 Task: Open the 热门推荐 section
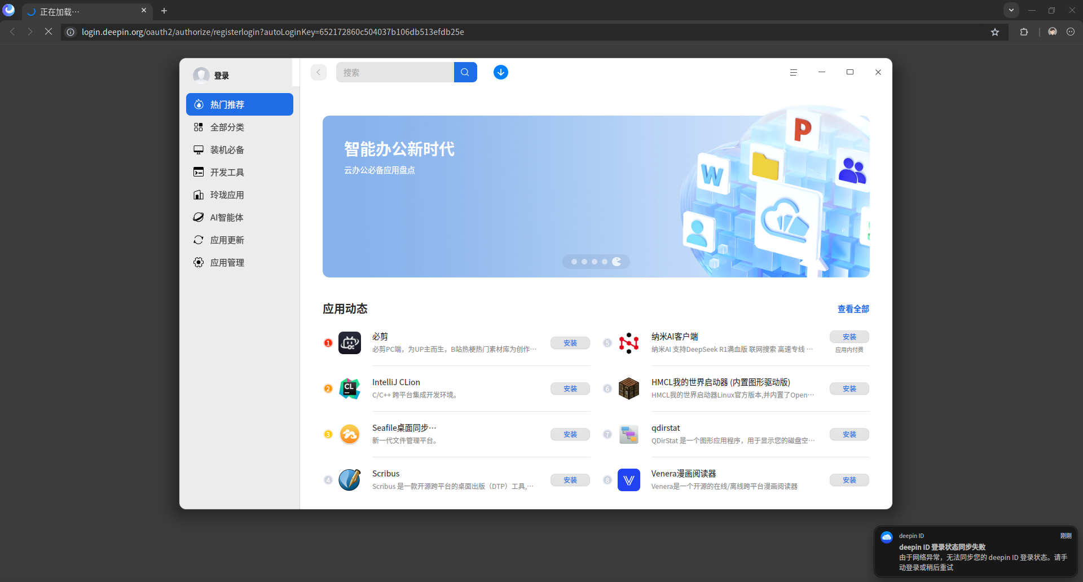click(240, 104)
